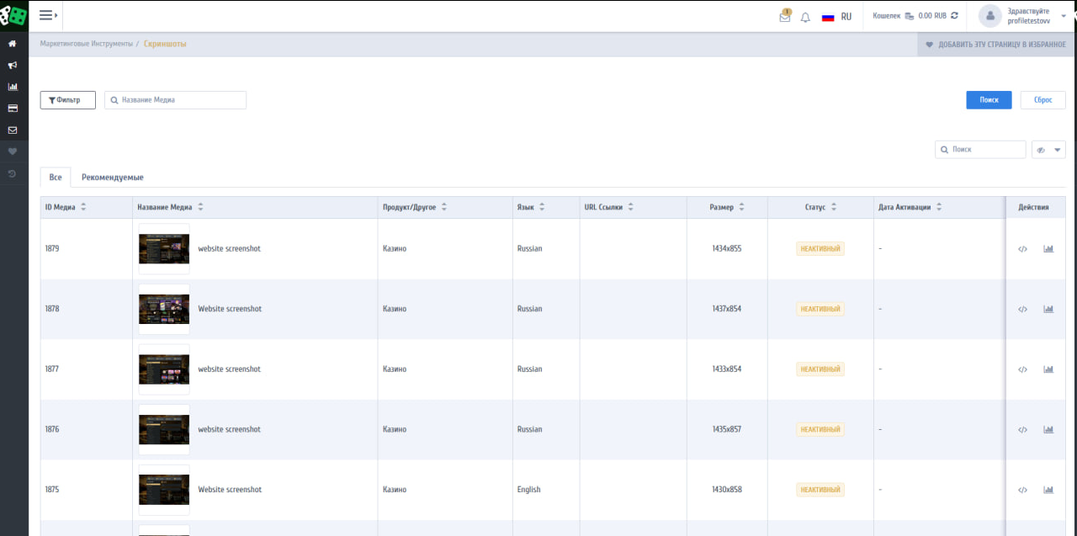Select the Все tab
The height and width of the screenshot is (536, 1077).
56,178
